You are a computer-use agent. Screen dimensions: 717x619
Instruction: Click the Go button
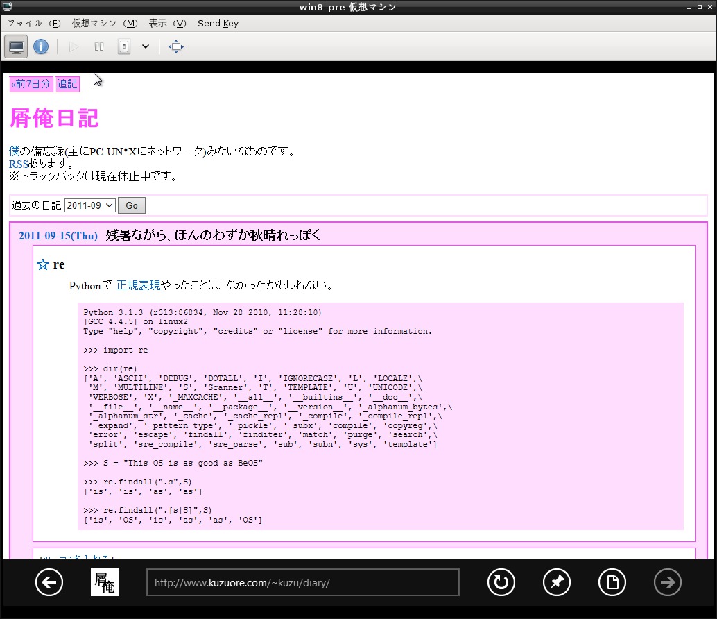132,206
